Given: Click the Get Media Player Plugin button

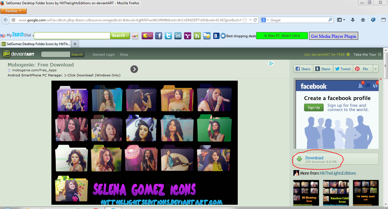Looking at the screenshot, I should (x=333, y=36).
